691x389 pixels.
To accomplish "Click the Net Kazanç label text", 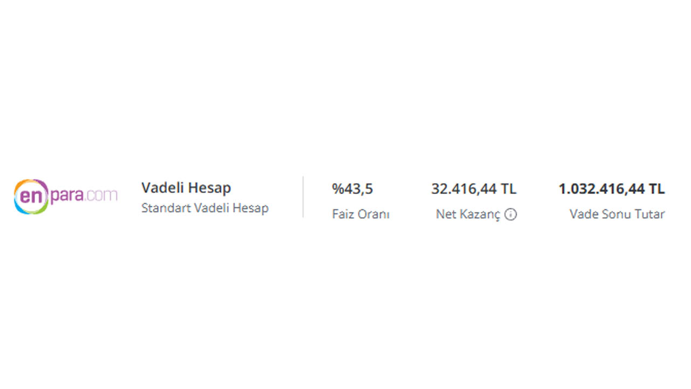I will click(468, 214).
